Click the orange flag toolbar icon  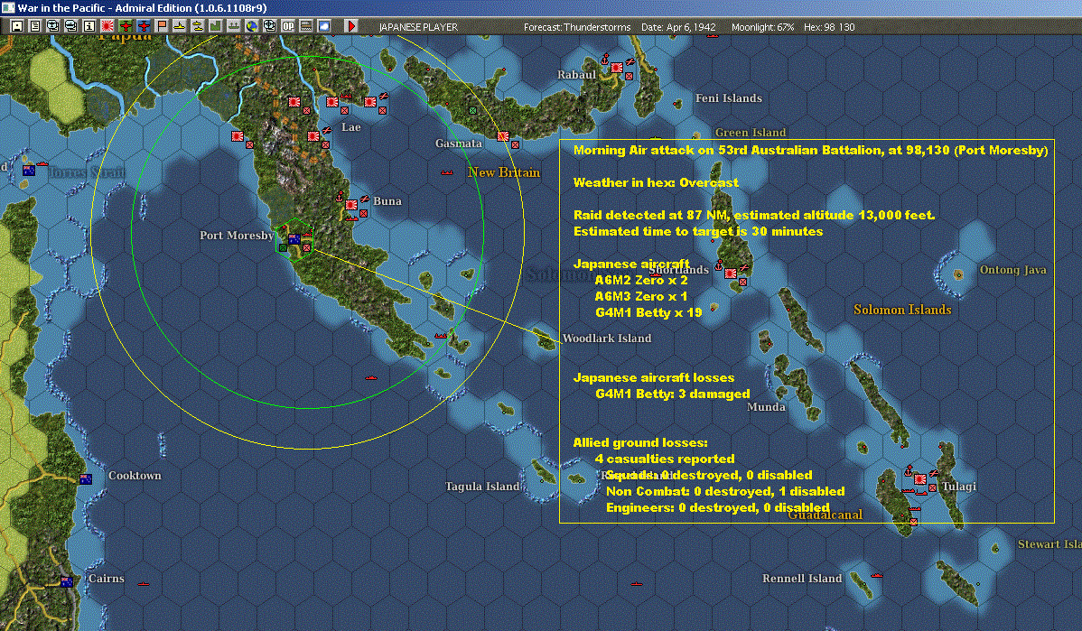click(x=162, y=26)
